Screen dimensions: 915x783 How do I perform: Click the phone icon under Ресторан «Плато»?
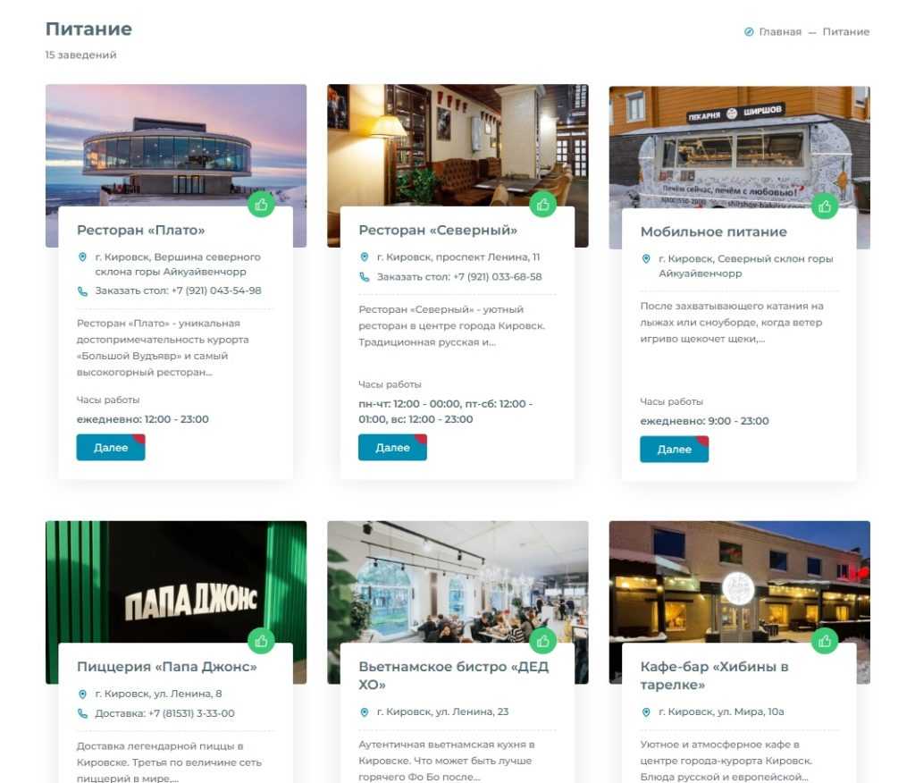82,290
